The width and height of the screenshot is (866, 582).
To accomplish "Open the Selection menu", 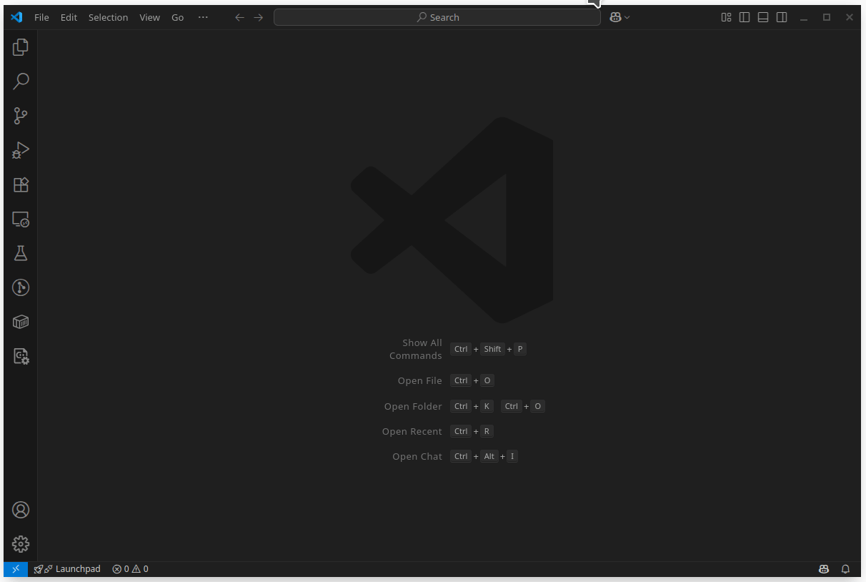I will (x=108, y=17).
